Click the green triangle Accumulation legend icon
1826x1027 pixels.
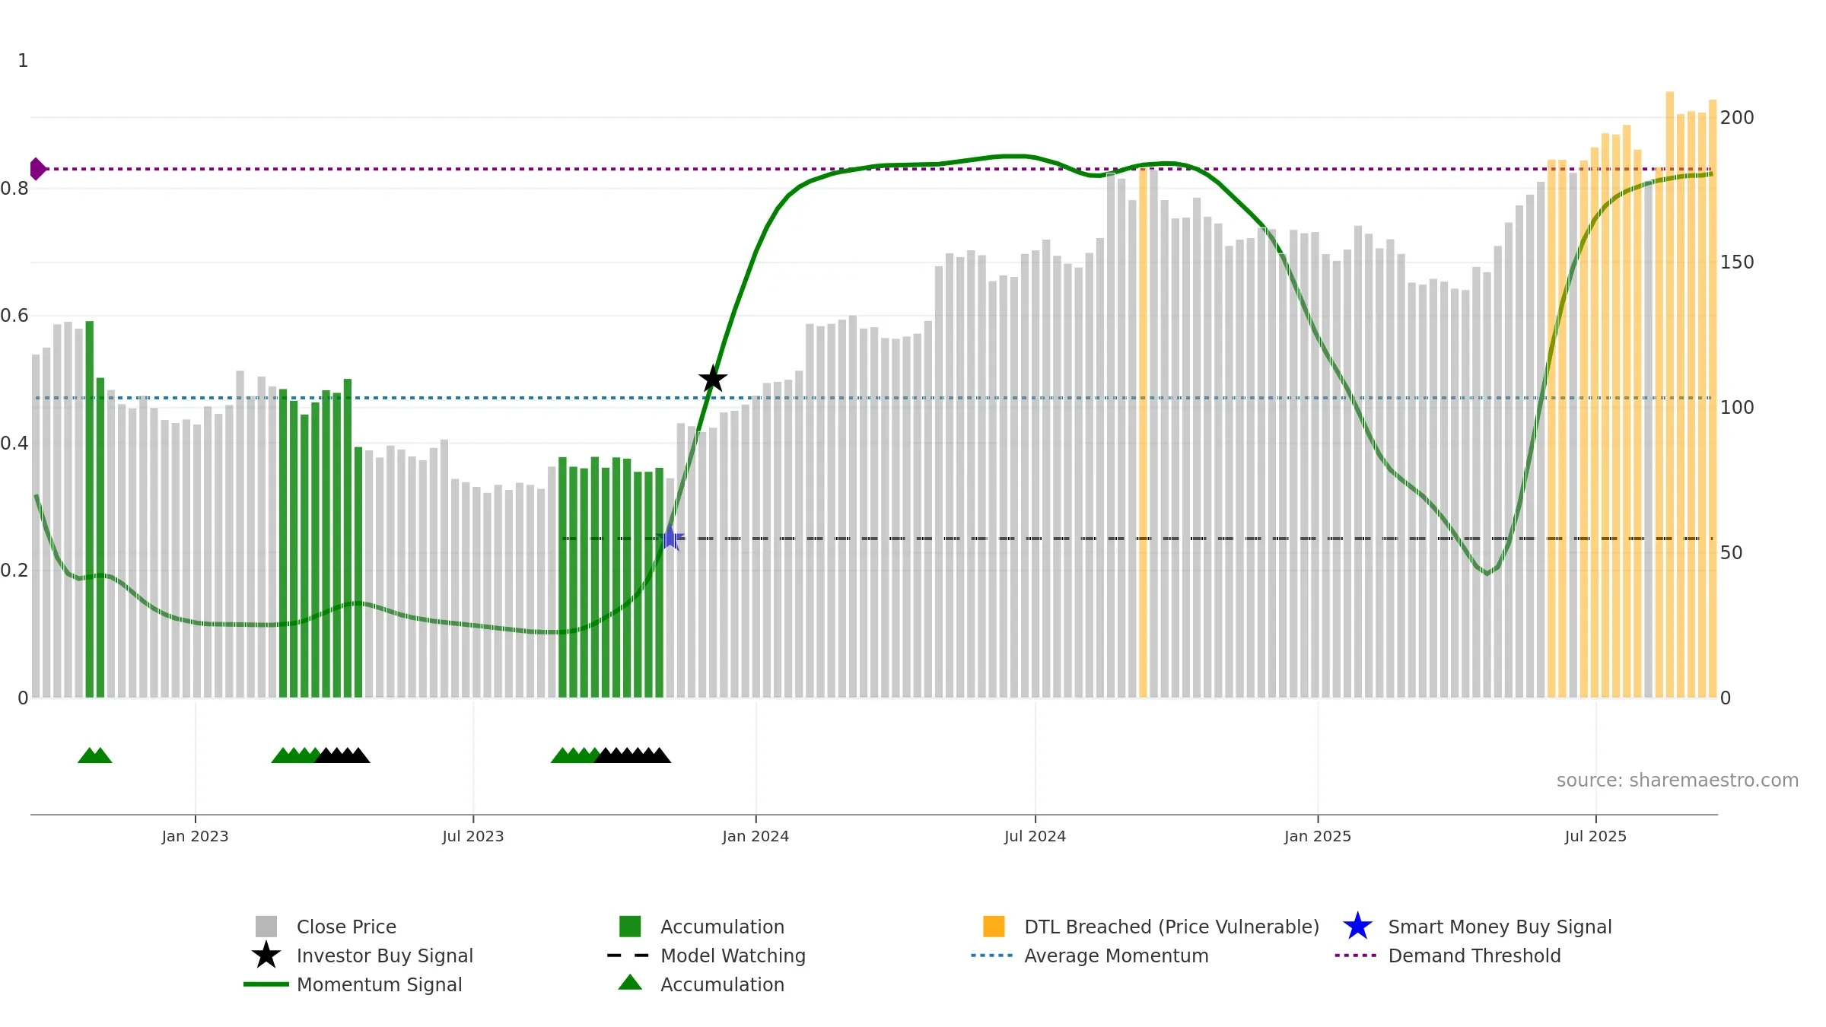coord(630,983)
